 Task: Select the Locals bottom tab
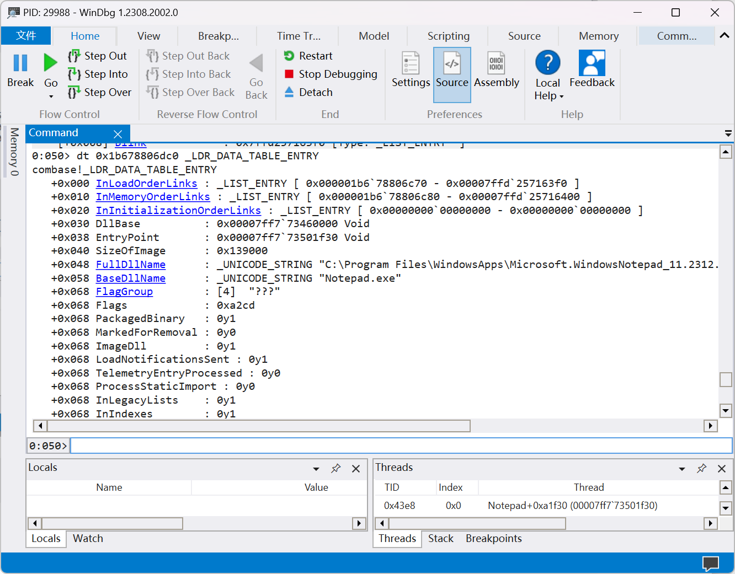(x=46, y=539)
